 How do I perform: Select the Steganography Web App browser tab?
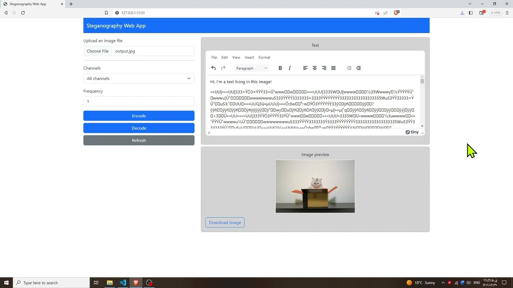(33, 4)
